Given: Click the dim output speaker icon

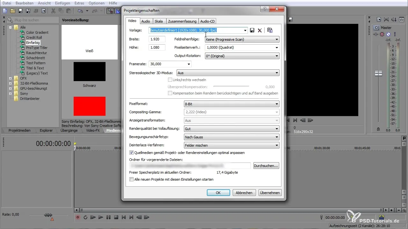Looking at the screenshot, I should coord(394,19).
